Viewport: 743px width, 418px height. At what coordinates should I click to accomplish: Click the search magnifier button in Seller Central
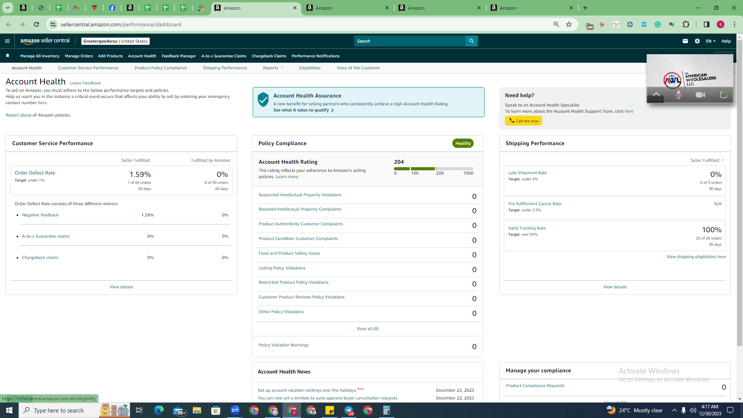471,41
